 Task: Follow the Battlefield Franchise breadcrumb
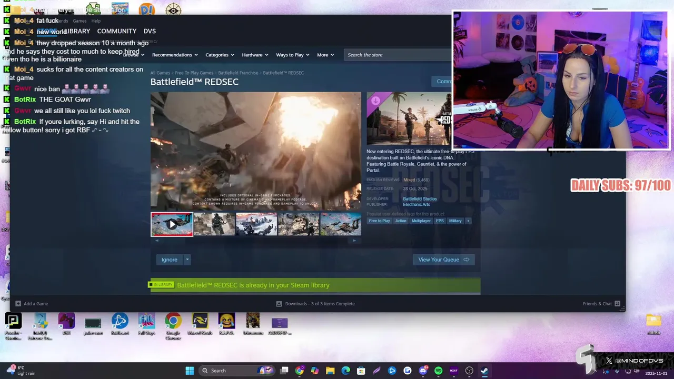[x=238, y=73]
